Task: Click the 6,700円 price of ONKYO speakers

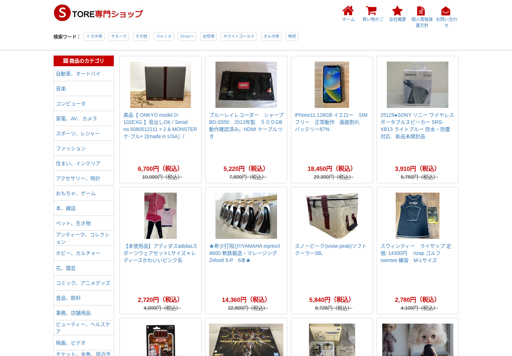Action: coord(160,169)
